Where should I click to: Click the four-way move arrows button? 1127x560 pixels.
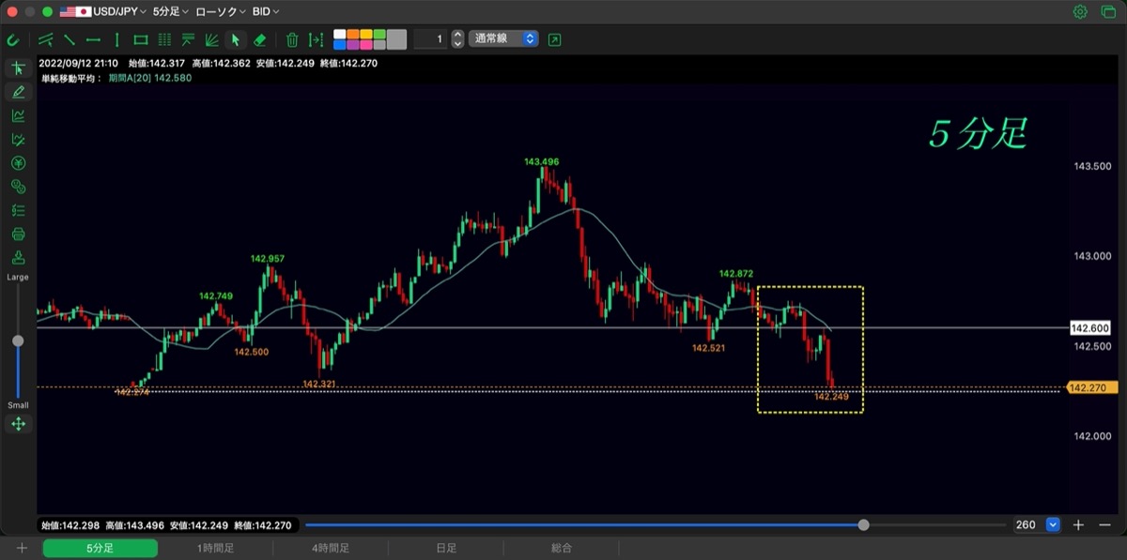point(18,424)
